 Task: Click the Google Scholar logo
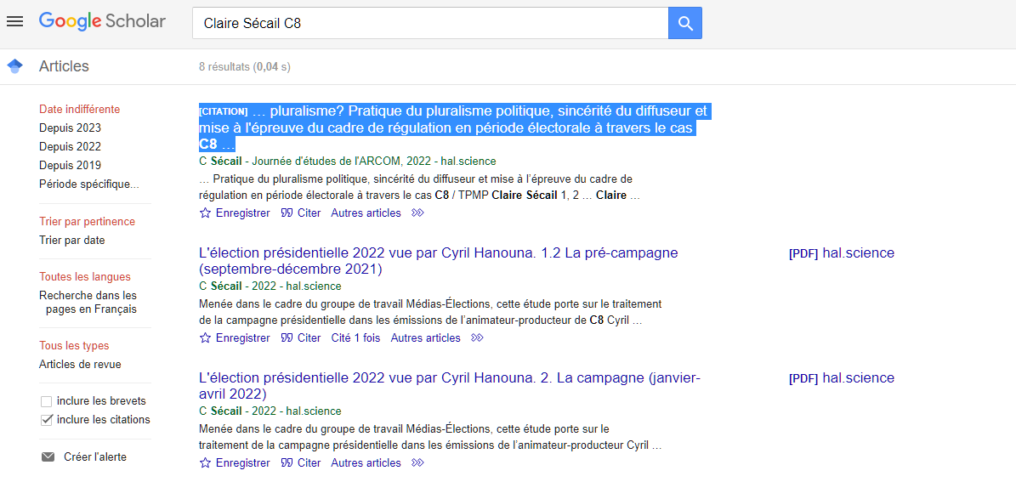click(x=102, y=21)
